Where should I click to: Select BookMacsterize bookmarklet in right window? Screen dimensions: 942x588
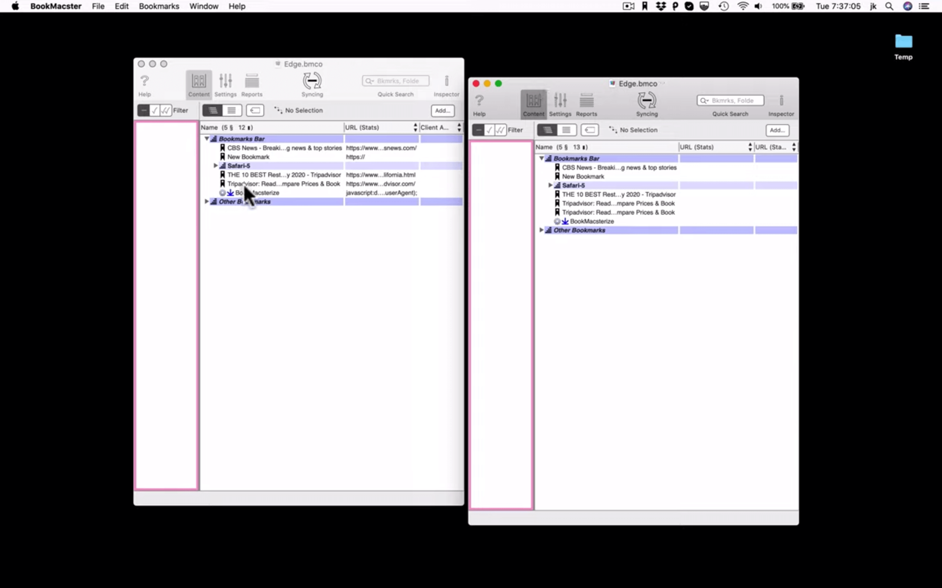(x=591, y=221)
